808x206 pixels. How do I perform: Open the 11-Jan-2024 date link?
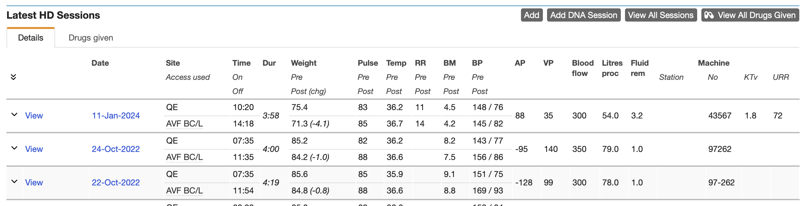coord(116,116)
